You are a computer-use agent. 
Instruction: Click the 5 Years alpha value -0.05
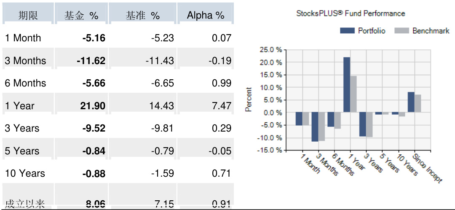219,151
